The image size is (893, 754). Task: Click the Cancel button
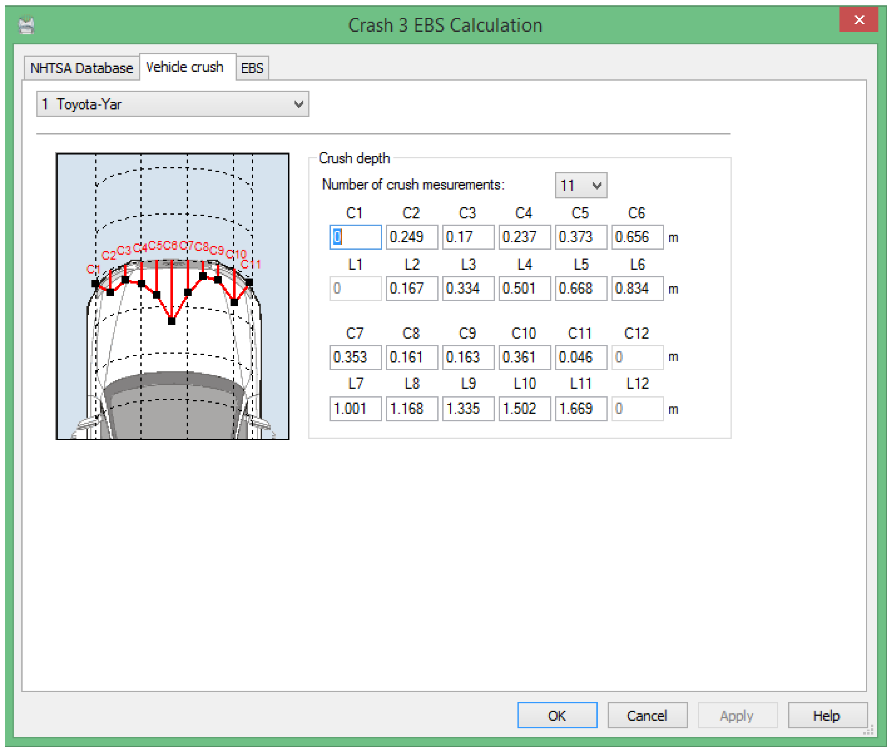[647, 716]
